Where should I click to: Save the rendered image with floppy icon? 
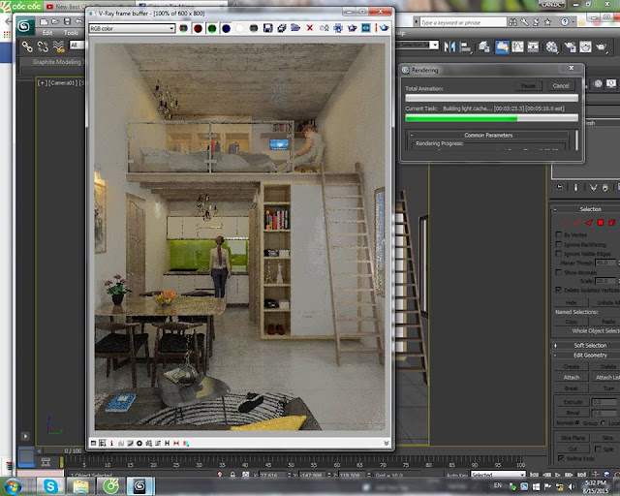point(267,28)
